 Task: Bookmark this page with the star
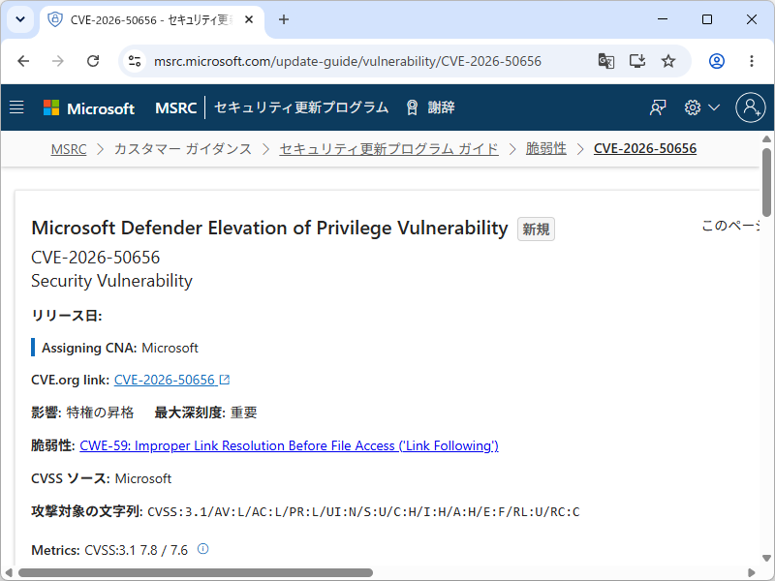[x=668, y=61]
